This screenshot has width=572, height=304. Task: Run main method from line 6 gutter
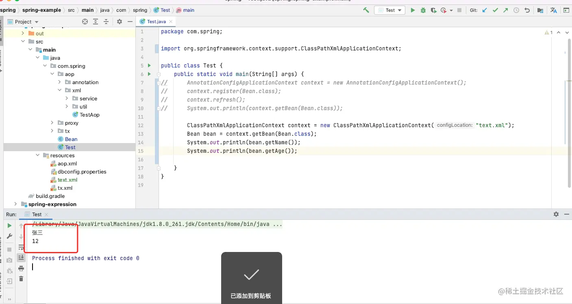coord(150,74)
